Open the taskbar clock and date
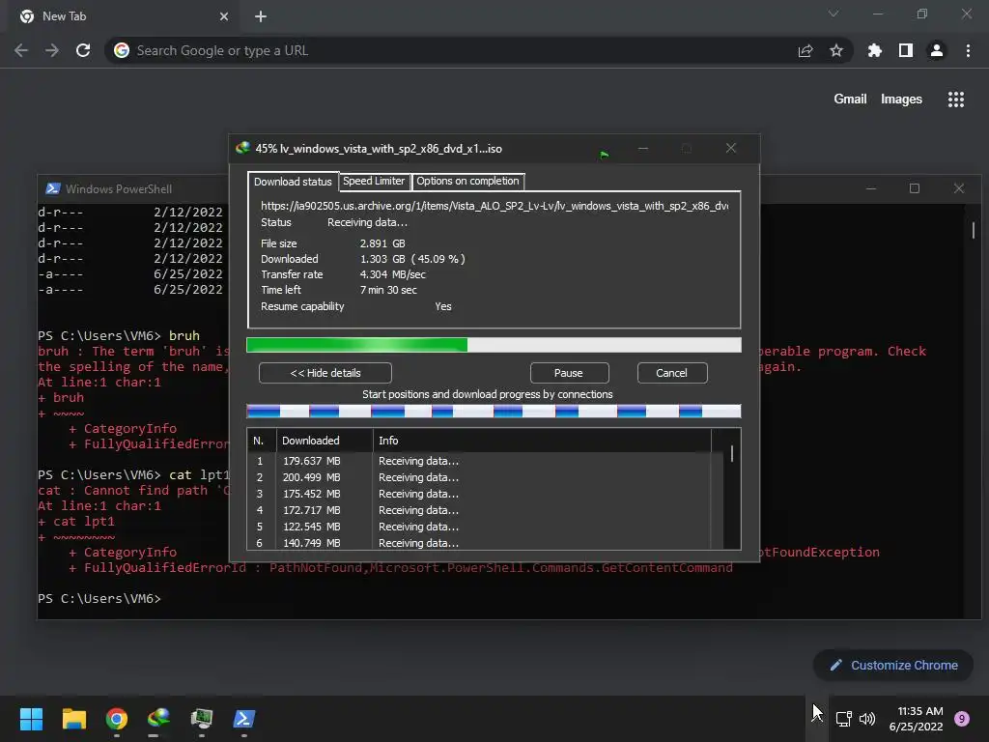The image size is (989, 742). (916, 719)
